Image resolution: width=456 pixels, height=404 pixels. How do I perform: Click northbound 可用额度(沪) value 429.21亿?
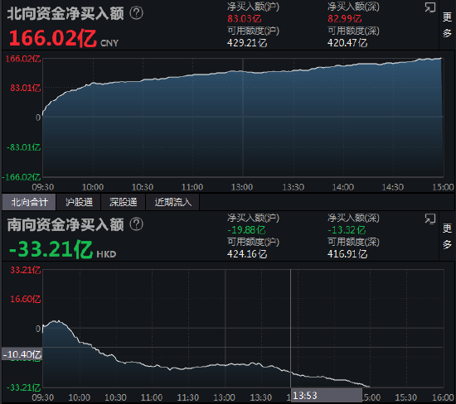(x=247, y=43)
